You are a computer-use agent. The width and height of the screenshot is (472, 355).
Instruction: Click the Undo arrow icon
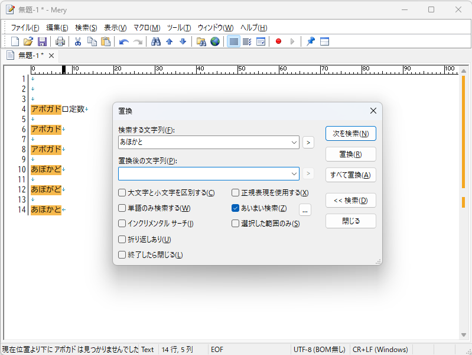(x=123, y=41)
